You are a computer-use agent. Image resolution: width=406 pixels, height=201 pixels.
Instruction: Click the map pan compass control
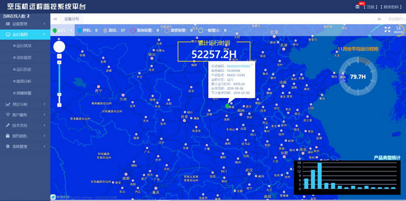(x=59, y=47)
